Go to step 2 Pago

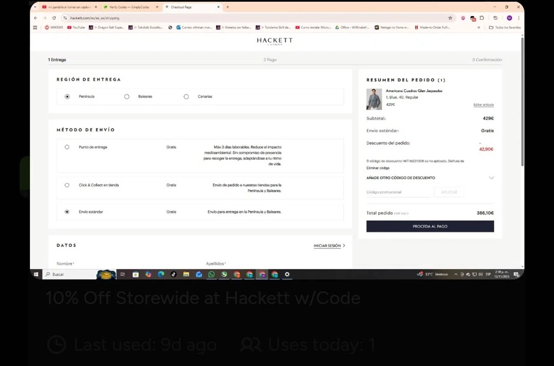[270, 59]
